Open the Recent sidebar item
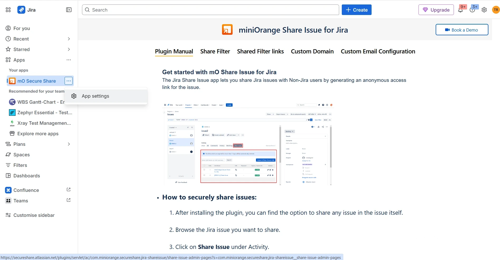The image size is (500, 260). pos(21,39)
